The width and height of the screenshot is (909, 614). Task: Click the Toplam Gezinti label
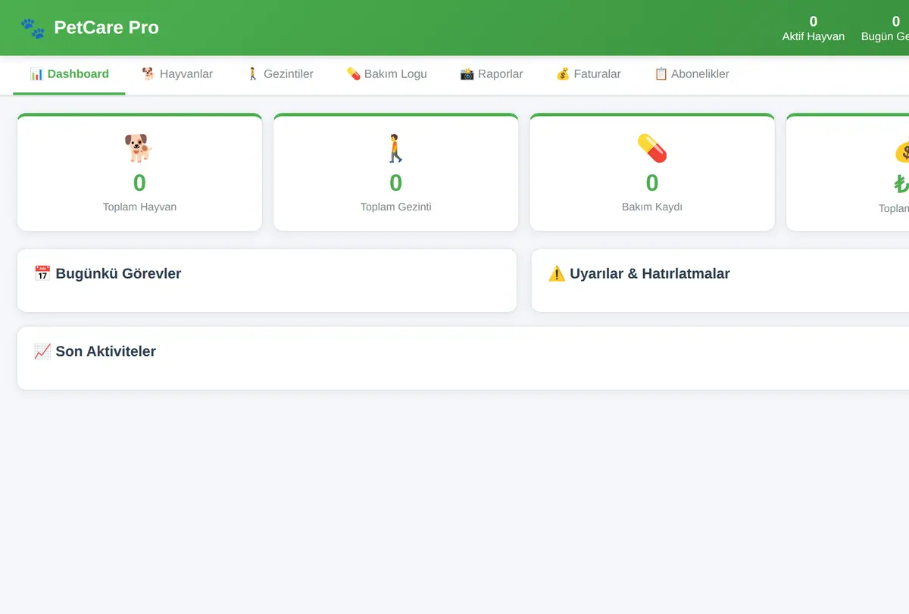[x=395, y=207]
